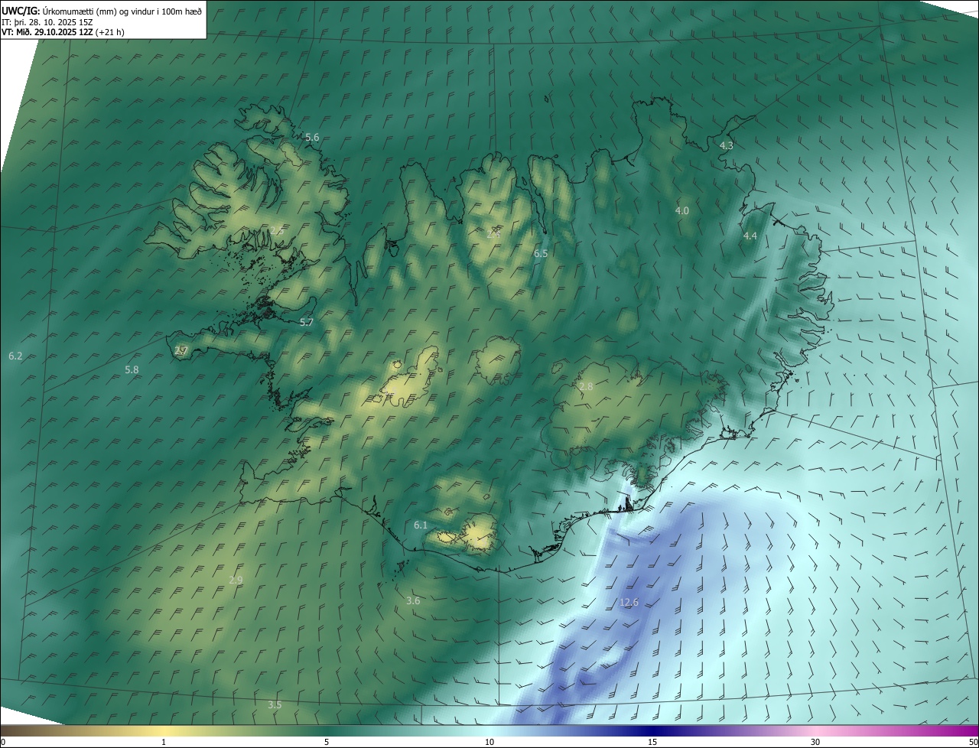Click the 6.5 value label in the north
The image size is (979, 748).
(x=541, y=253)
